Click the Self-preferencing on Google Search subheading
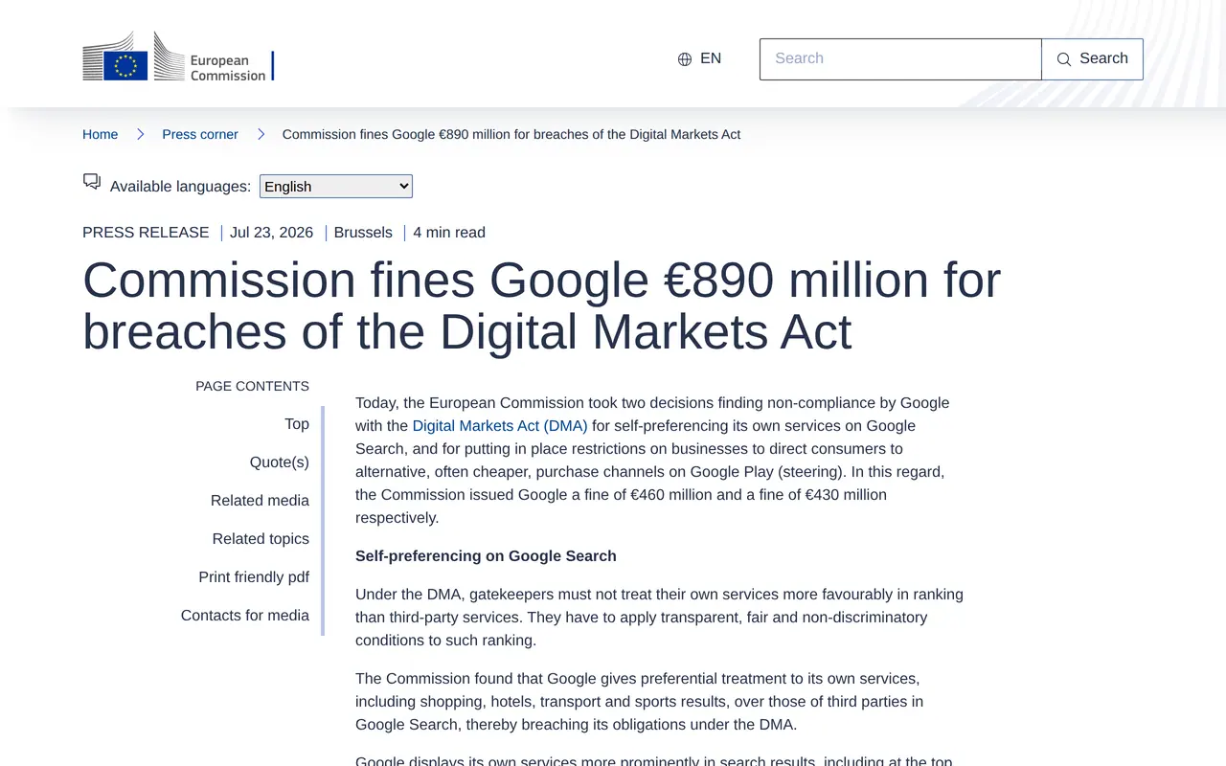 pos(486,556)
